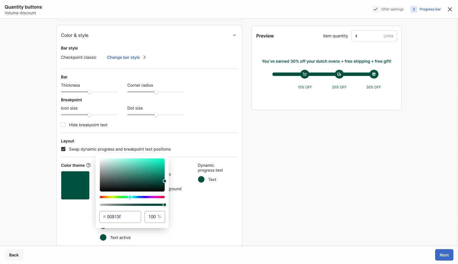458x264 pixels.
Task: Click the Item quantity input field
Action: click(x=368, y=36)
